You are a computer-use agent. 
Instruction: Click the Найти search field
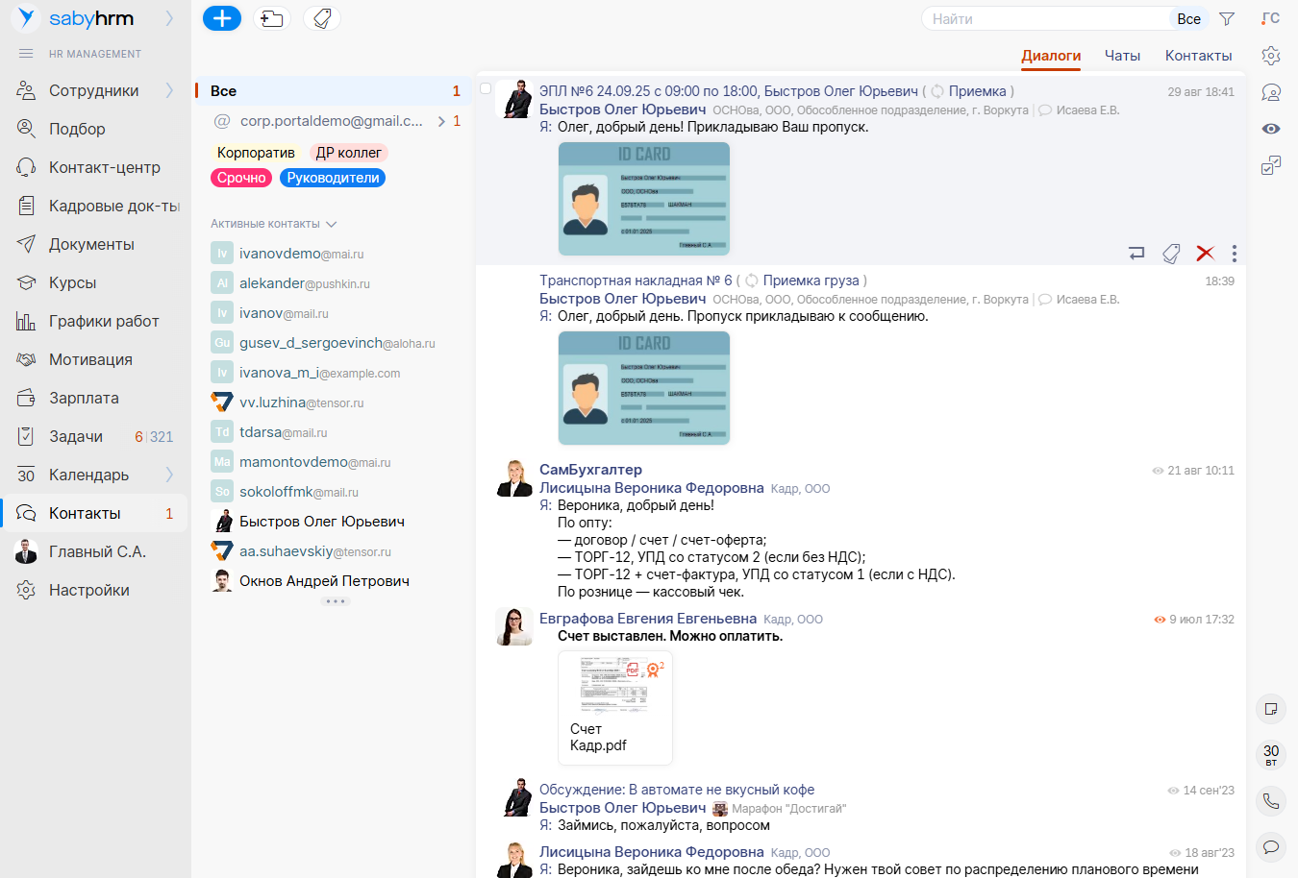click(x=1043, y=18)
